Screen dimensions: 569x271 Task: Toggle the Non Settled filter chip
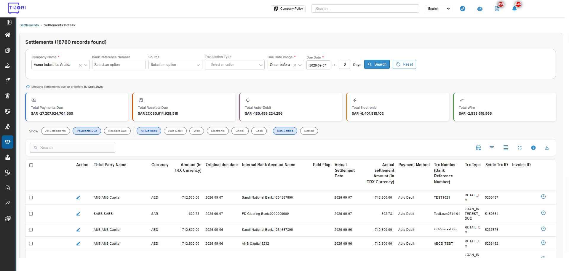click(285, 131)
